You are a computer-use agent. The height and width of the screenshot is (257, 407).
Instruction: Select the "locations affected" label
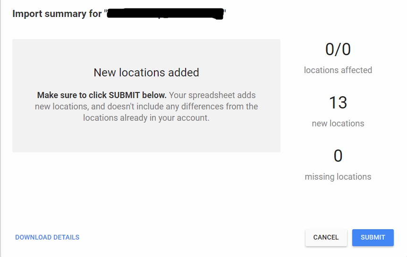click(338, 70)
